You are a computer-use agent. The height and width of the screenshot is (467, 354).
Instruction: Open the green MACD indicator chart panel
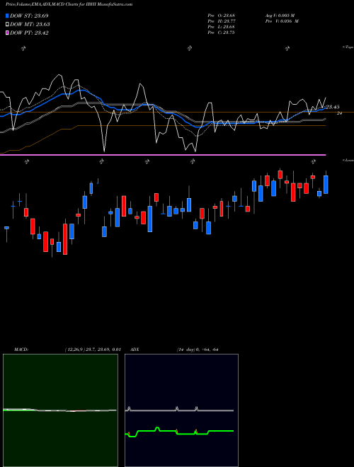click(x=60, y=410)
